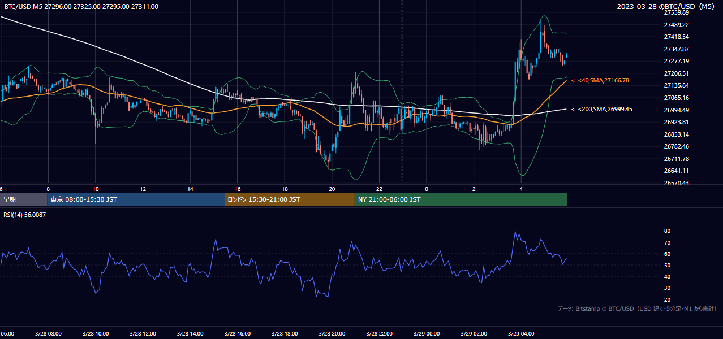The height and width of the screenshot is (339, 723).
Task: Click price axis value 27277.19
Action: click(676, 61)
